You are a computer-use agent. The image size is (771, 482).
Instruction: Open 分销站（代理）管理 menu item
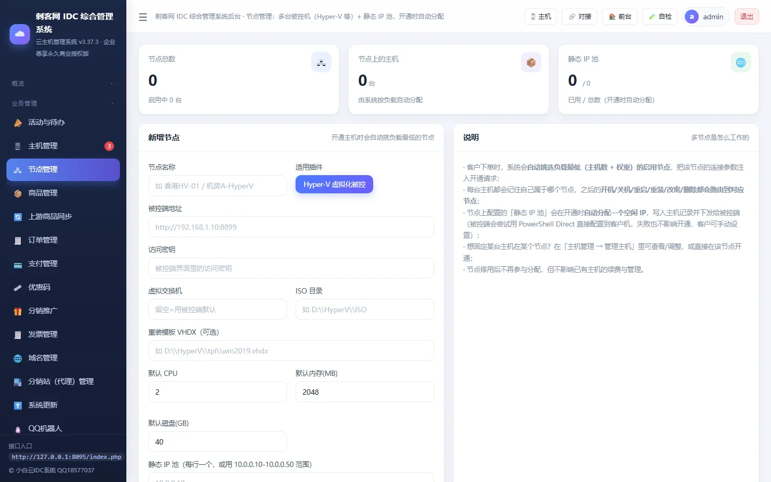point(63,382)
